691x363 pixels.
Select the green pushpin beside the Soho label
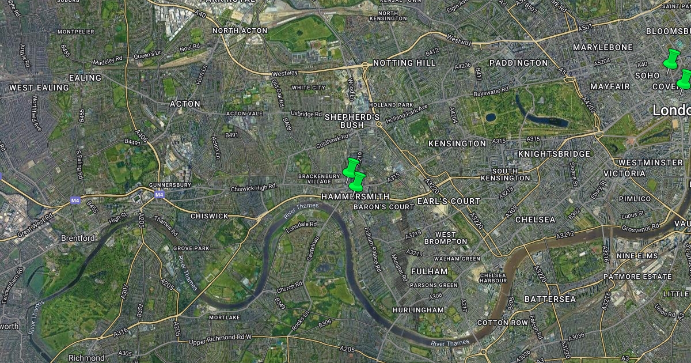[671, 59]
